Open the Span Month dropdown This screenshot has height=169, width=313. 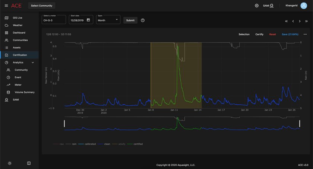[x=108, y=20]
